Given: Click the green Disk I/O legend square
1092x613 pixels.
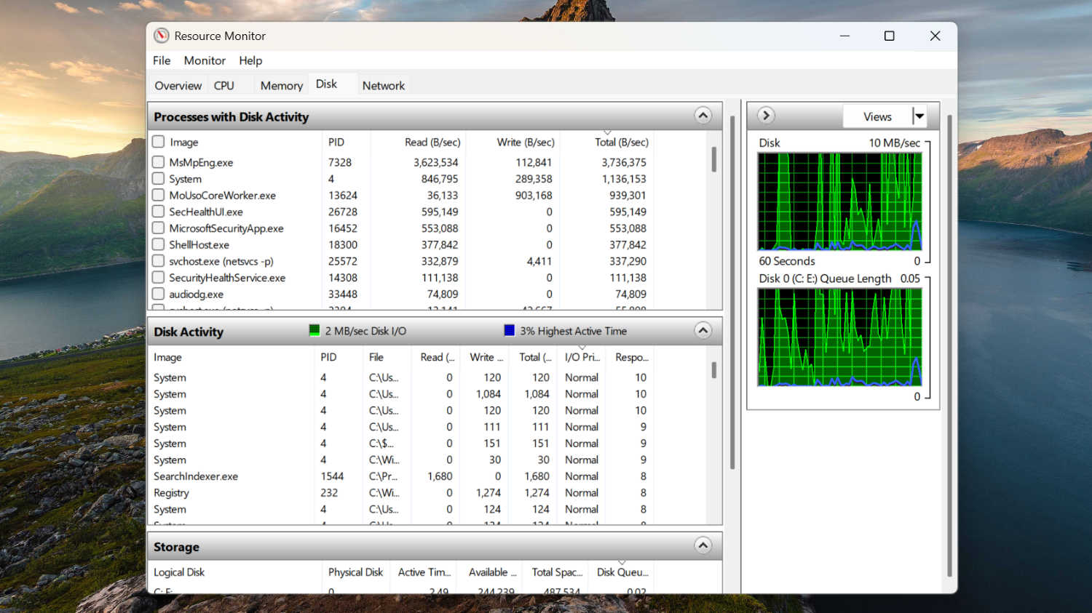Looking at the screenshot, I should pos(314,331).
